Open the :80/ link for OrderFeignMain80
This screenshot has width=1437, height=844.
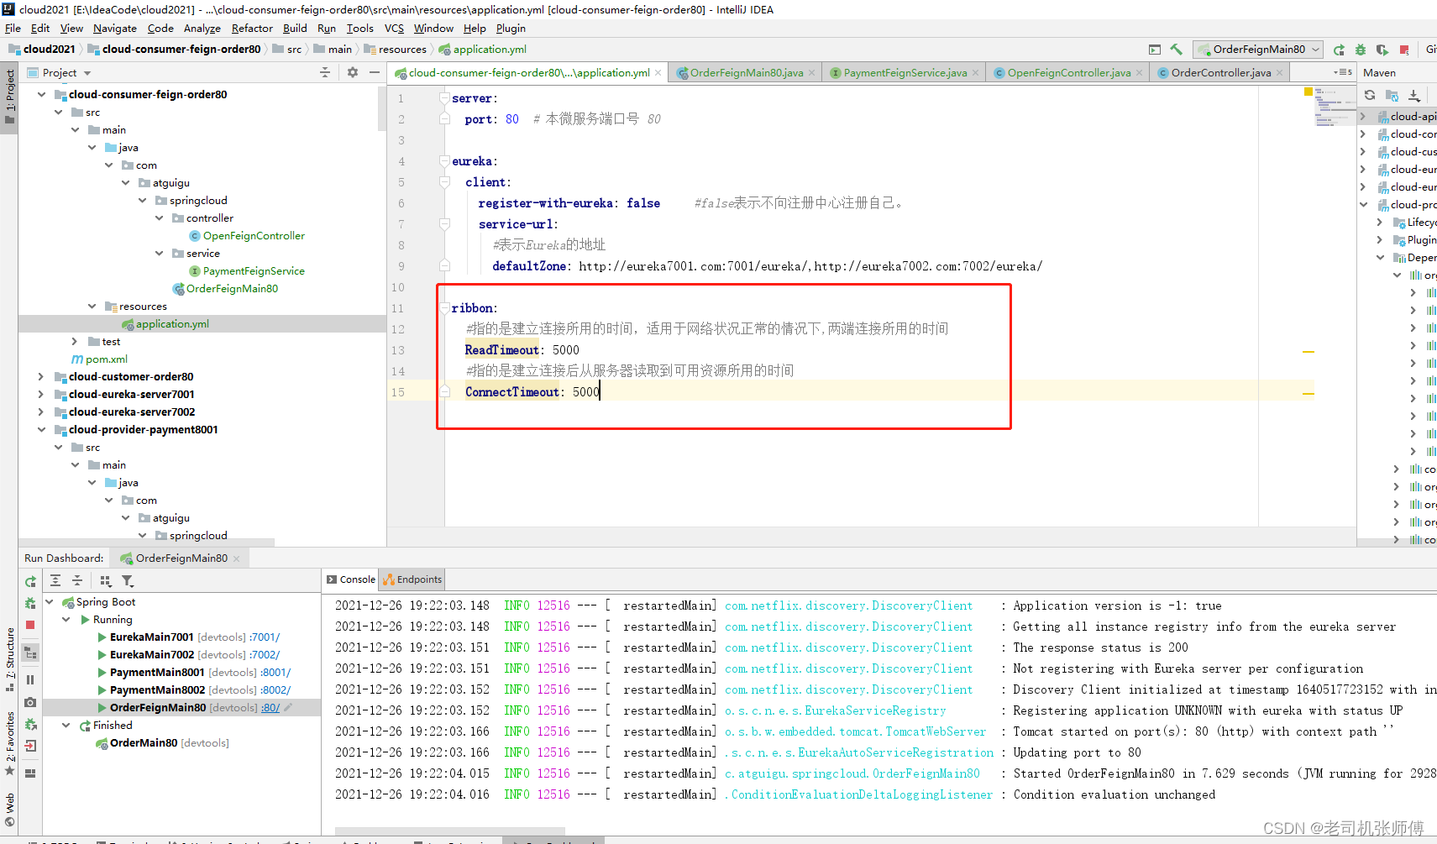(x=270, y=708)
